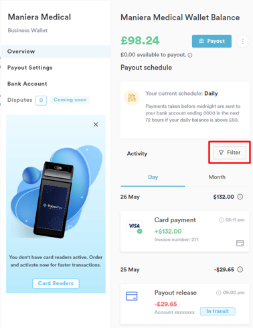Click the blue Payout release card icon
The width and height of the screenshot is (253, 328).
point(132,296)
